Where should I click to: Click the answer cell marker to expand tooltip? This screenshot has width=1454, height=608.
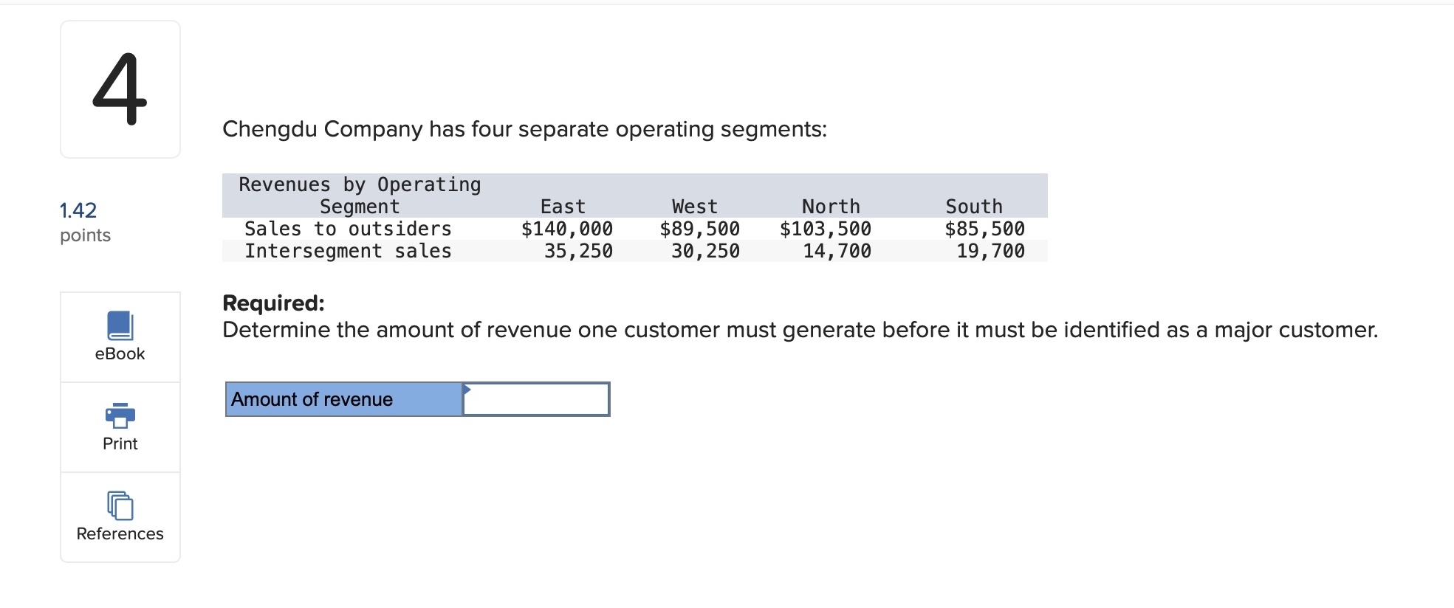pyautogui.click(x=467, y=389)
